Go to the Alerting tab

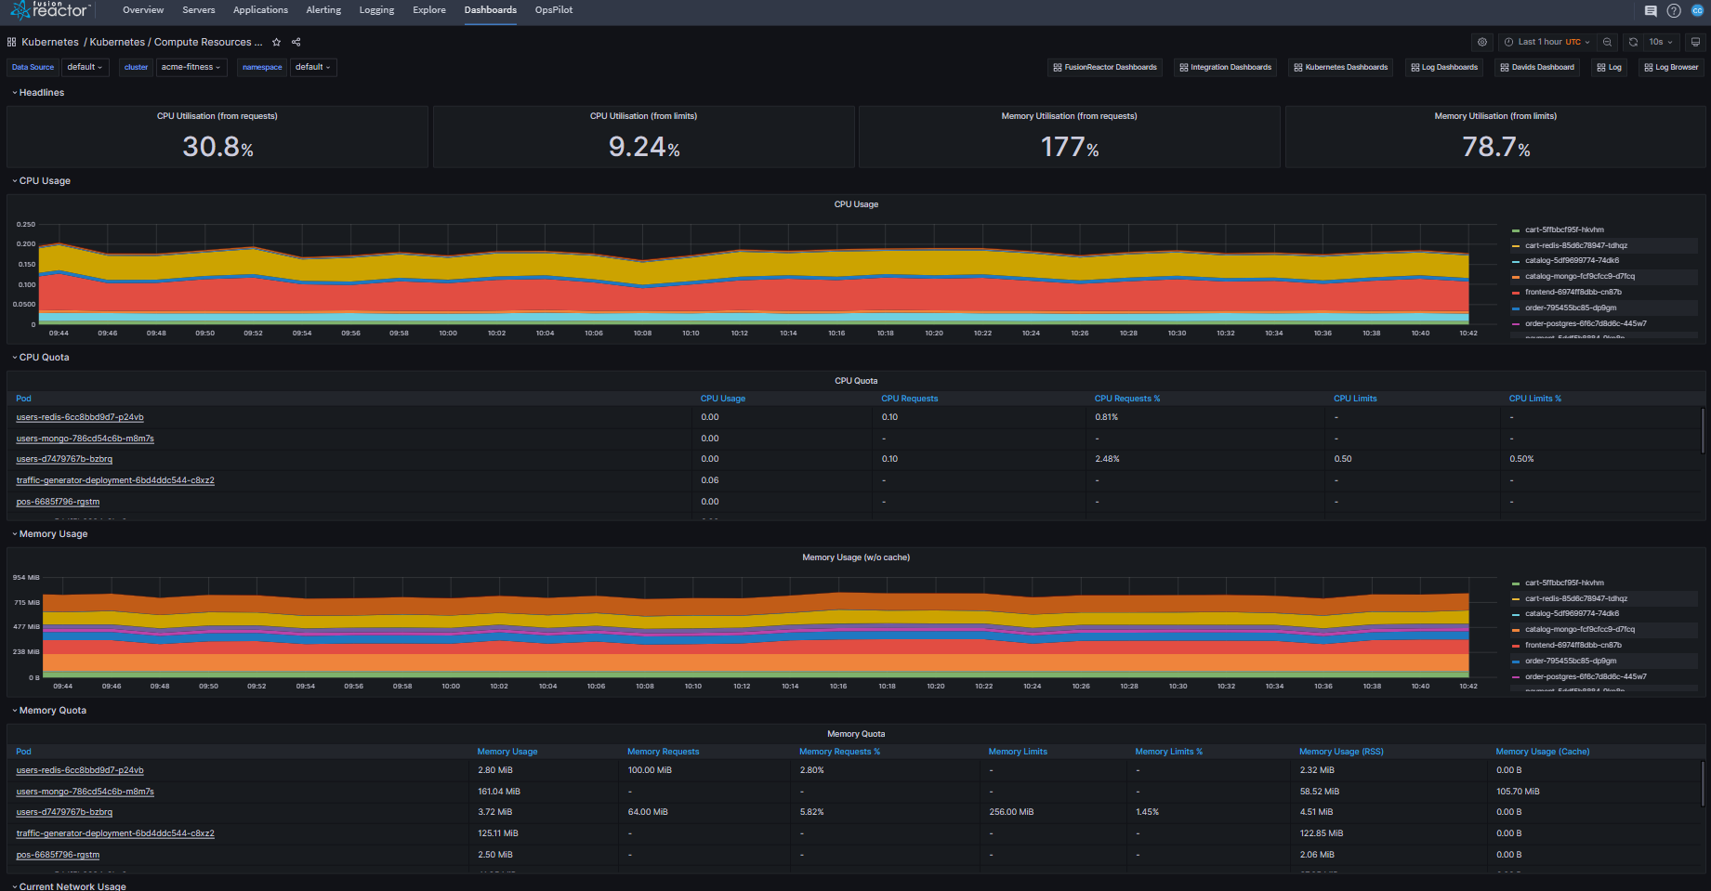click(323, 10)
